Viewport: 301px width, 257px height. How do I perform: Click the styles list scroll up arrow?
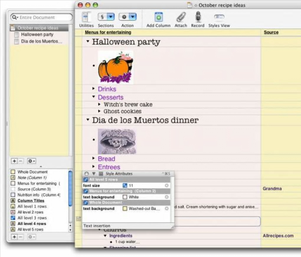point(70,225)
